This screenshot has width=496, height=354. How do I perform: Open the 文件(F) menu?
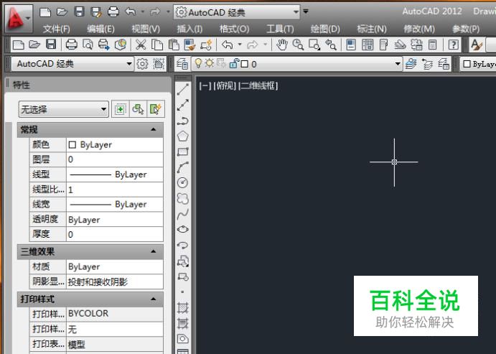pyautogui.click(x=56, y=29)
